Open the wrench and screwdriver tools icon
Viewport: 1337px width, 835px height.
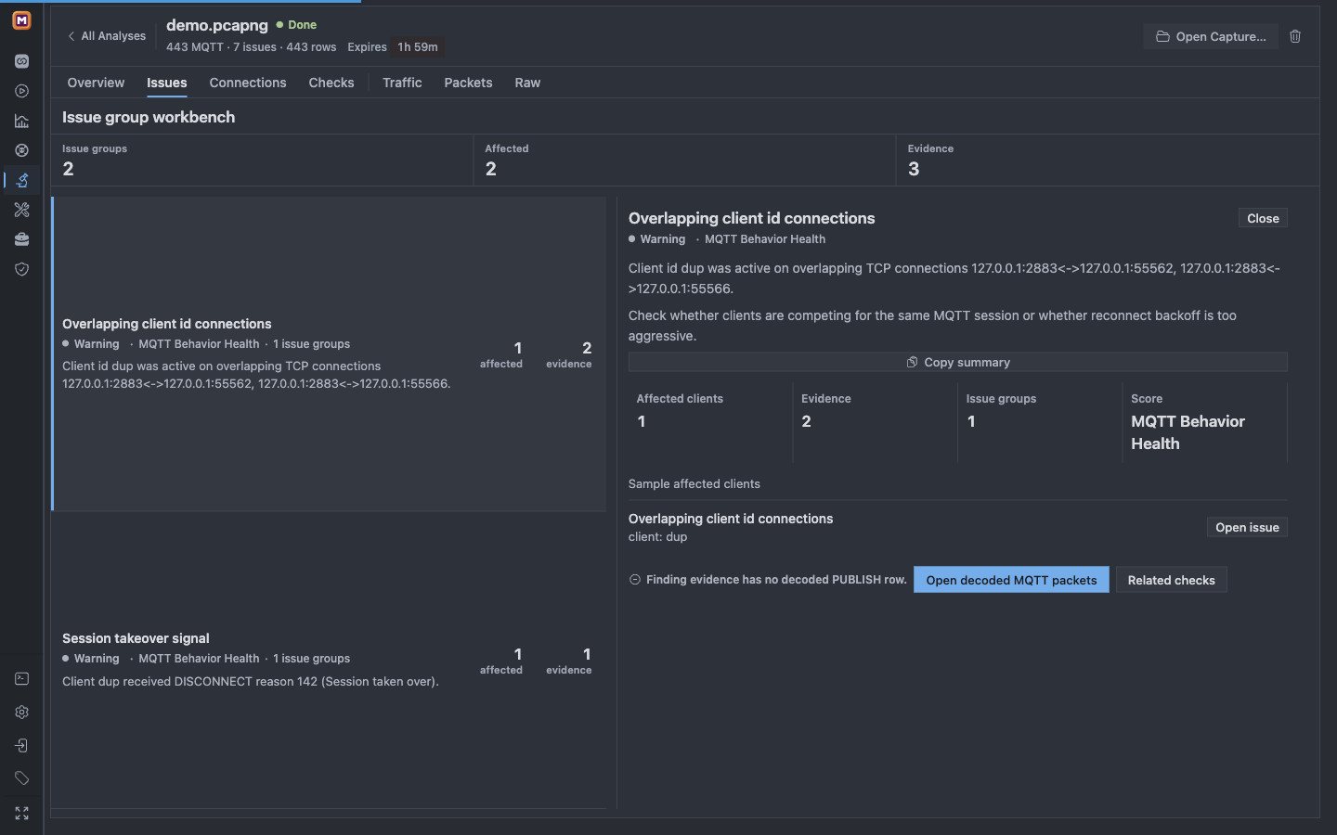coord(21,210)
